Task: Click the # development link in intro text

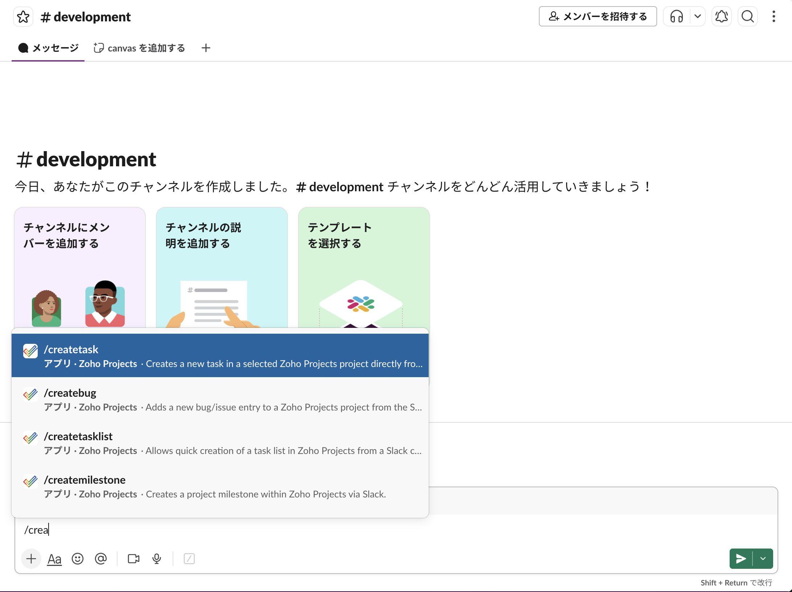Action: pos(340,187)
